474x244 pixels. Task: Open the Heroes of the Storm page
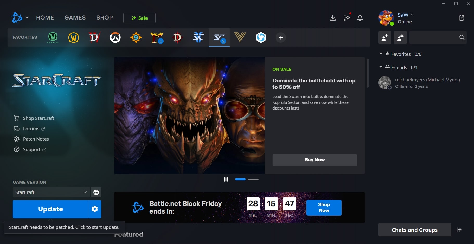pyautogui.click(x=261, y=37)
